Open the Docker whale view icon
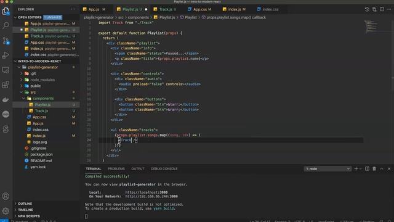 [6, 100]
